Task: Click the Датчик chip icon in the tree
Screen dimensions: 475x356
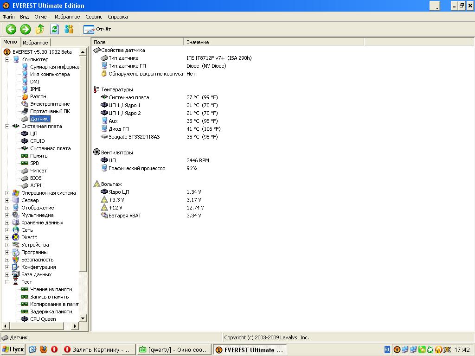Action: (25, 119)
